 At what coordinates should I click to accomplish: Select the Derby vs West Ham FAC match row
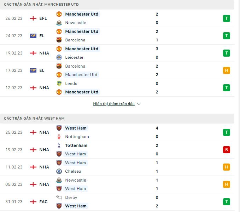coord(117,202)
